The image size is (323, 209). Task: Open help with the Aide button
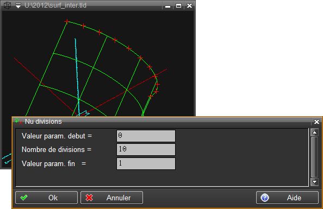tap(287, 198)
